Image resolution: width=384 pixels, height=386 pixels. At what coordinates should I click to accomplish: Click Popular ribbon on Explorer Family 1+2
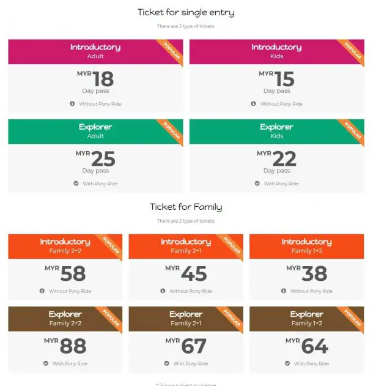point(352,318)
